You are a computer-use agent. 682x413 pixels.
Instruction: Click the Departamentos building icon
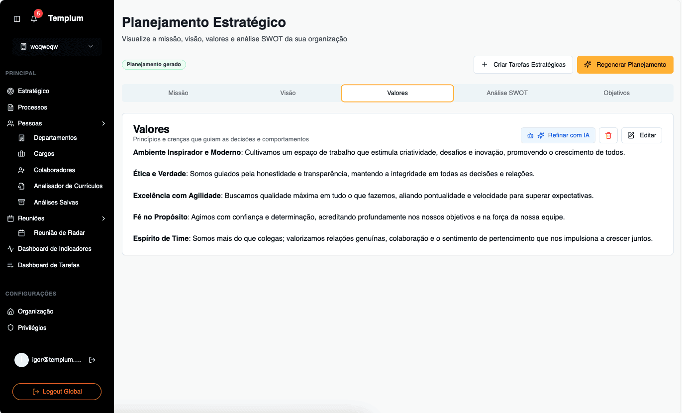(x=21, y=138)
